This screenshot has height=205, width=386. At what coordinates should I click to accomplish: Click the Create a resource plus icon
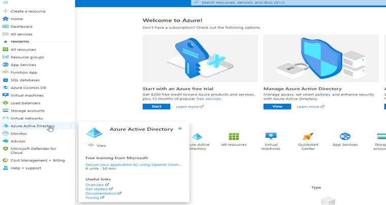[x=6, y=11]
